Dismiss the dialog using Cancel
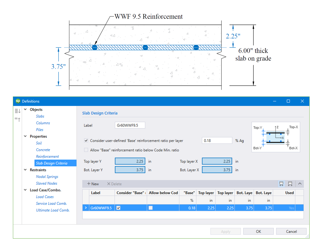The width and height of the screenshot is (322, 251). pyautogui.click(x=291, y=231)
